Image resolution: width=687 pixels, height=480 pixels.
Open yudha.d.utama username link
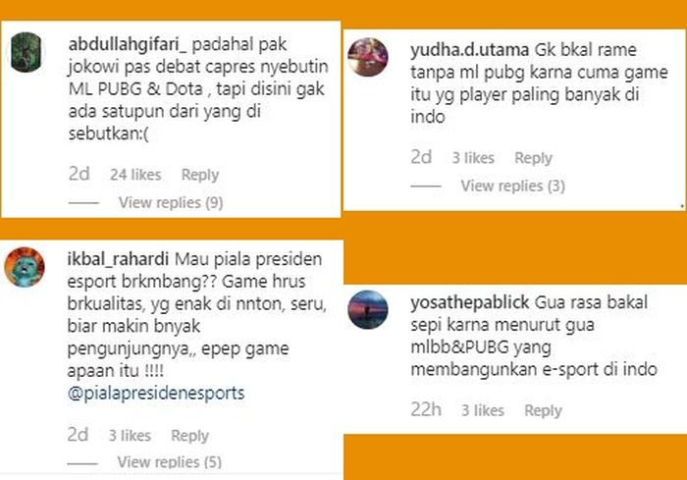pyautogui.click(x=470, y=50)
